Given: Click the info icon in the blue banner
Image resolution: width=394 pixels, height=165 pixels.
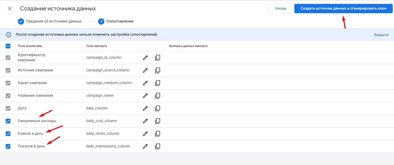Looking at the screenshot, I should 9,35.
